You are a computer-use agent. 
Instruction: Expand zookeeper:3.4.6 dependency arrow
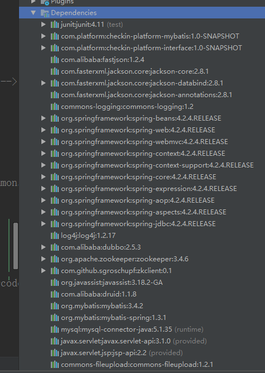pos(44,259)
